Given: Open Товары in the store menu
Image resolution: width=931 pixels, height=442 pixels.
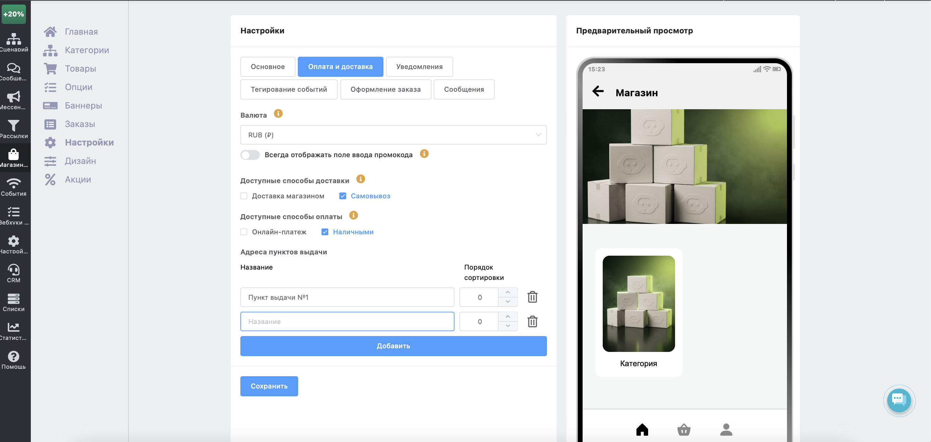Looking at the screenshot, I should (x=70, y=69).
